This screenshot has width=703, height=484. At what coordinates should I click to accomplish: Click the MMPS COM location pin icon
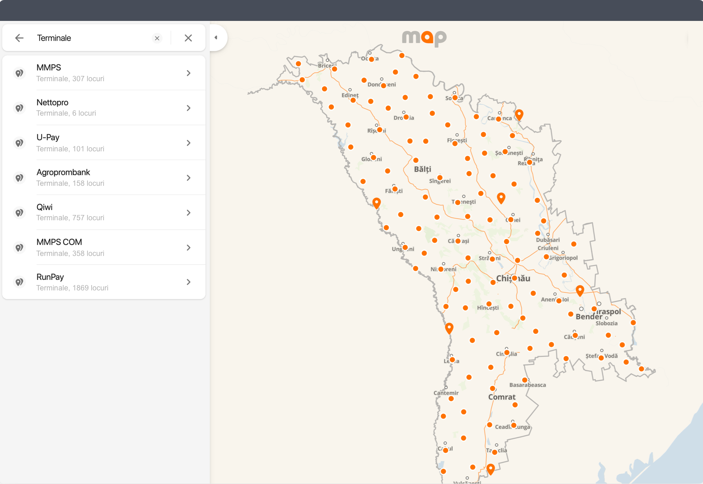pyautogui.click(x=19, y=248)
